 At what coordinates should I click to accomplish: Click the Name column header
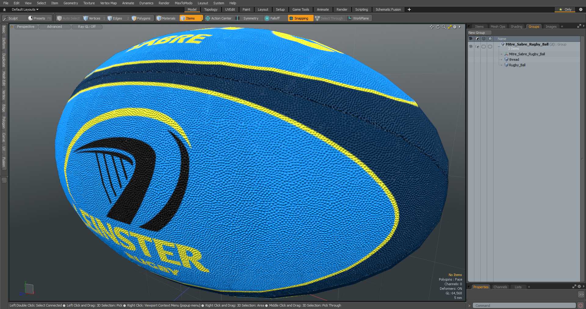[502, 39]
